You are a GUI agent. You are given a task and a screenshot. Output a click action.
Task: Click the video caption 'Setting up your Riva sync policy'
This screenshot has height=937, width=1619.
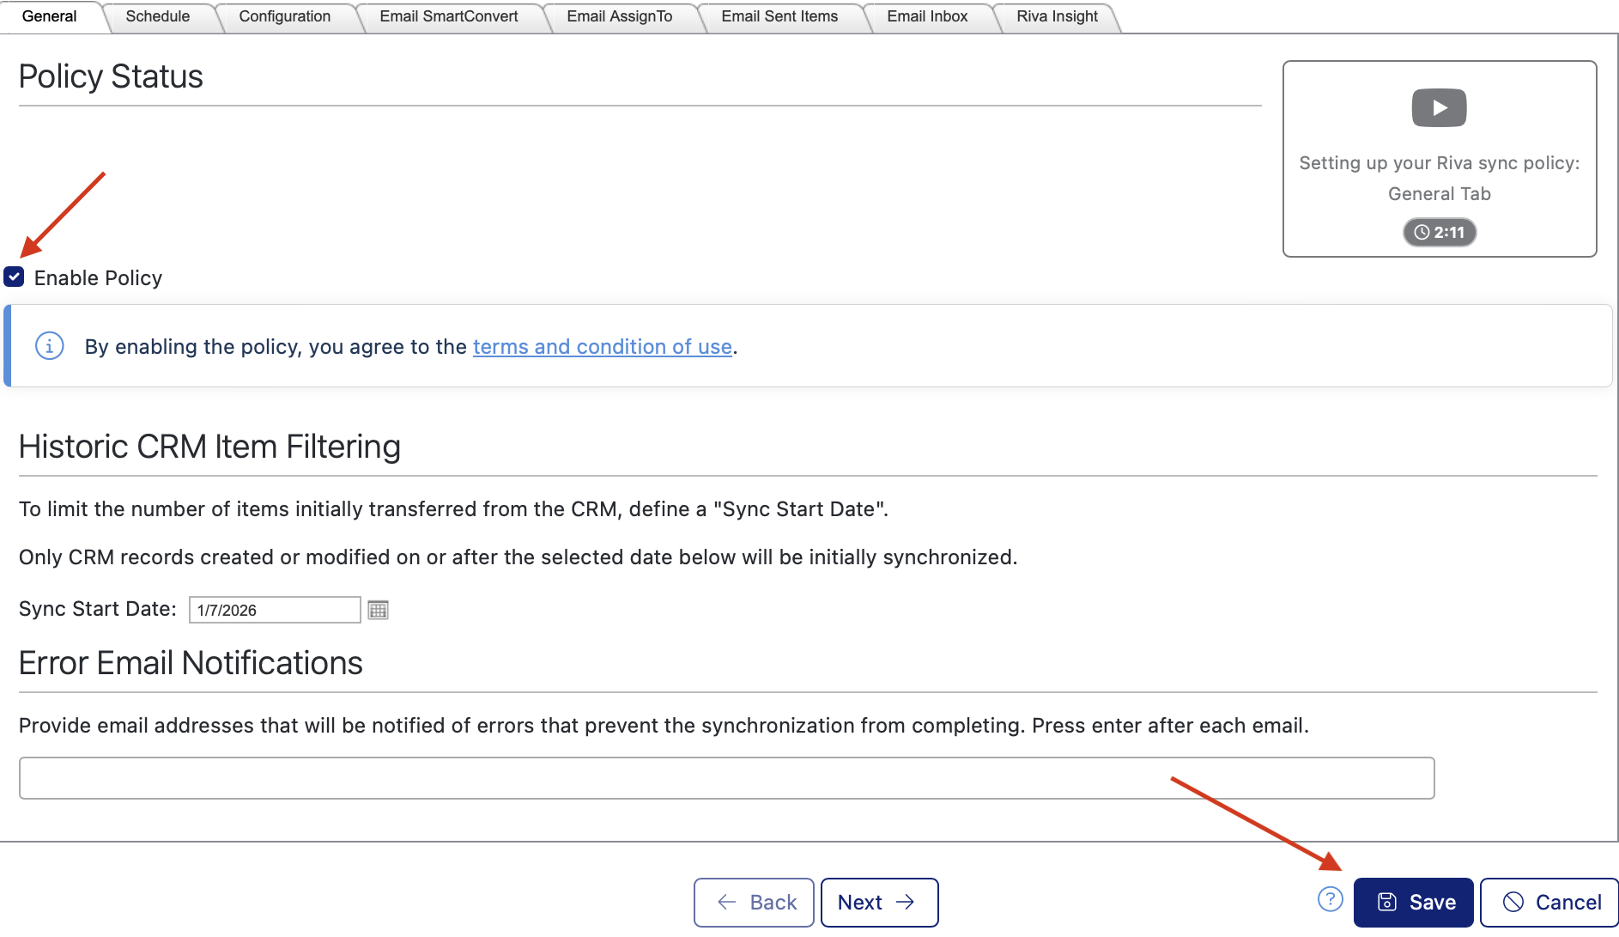pyautogui.click(x=1440, y=178)
